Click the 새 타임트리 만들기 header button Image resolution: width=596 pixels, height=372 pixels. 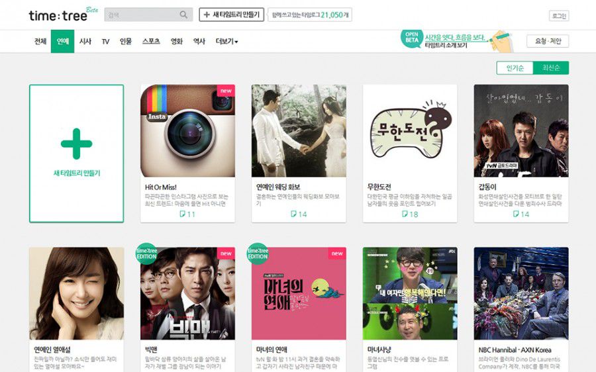(x=232, y=15)
